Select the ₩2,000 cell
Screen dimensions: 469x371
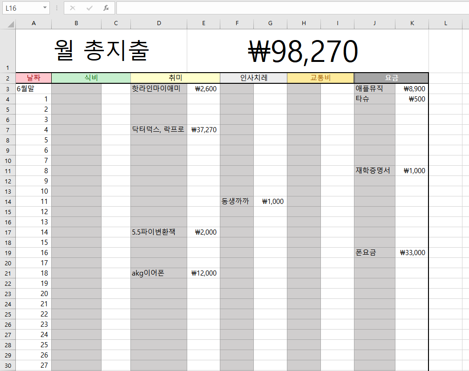(204, 232)
